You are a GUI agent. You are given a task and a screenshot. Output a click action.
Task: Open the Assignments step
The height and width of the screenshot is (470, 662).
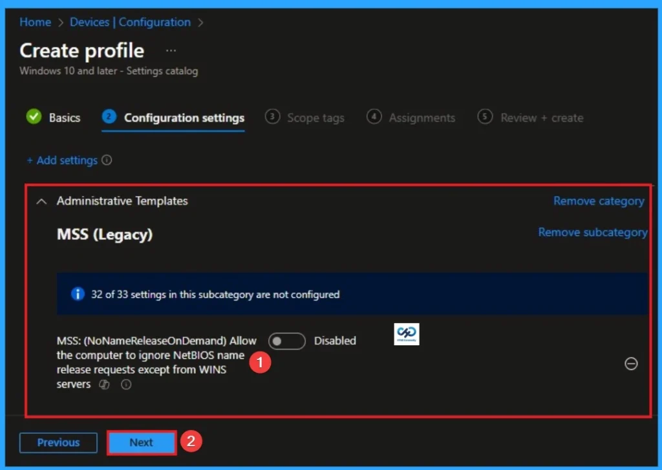pos(422,118)
